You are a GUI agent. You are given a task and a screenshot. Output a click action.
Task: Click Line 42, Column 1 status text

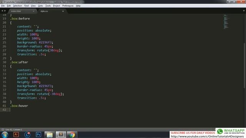14,130
